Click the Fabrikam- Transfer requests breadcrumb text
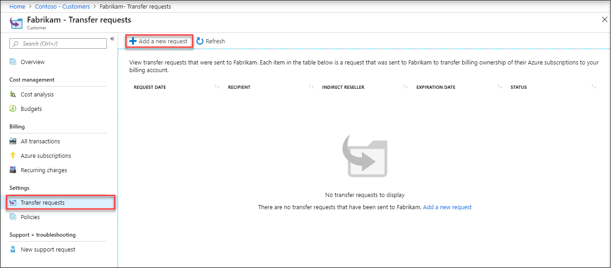This screenshot has height=270, width=612. 135,6
